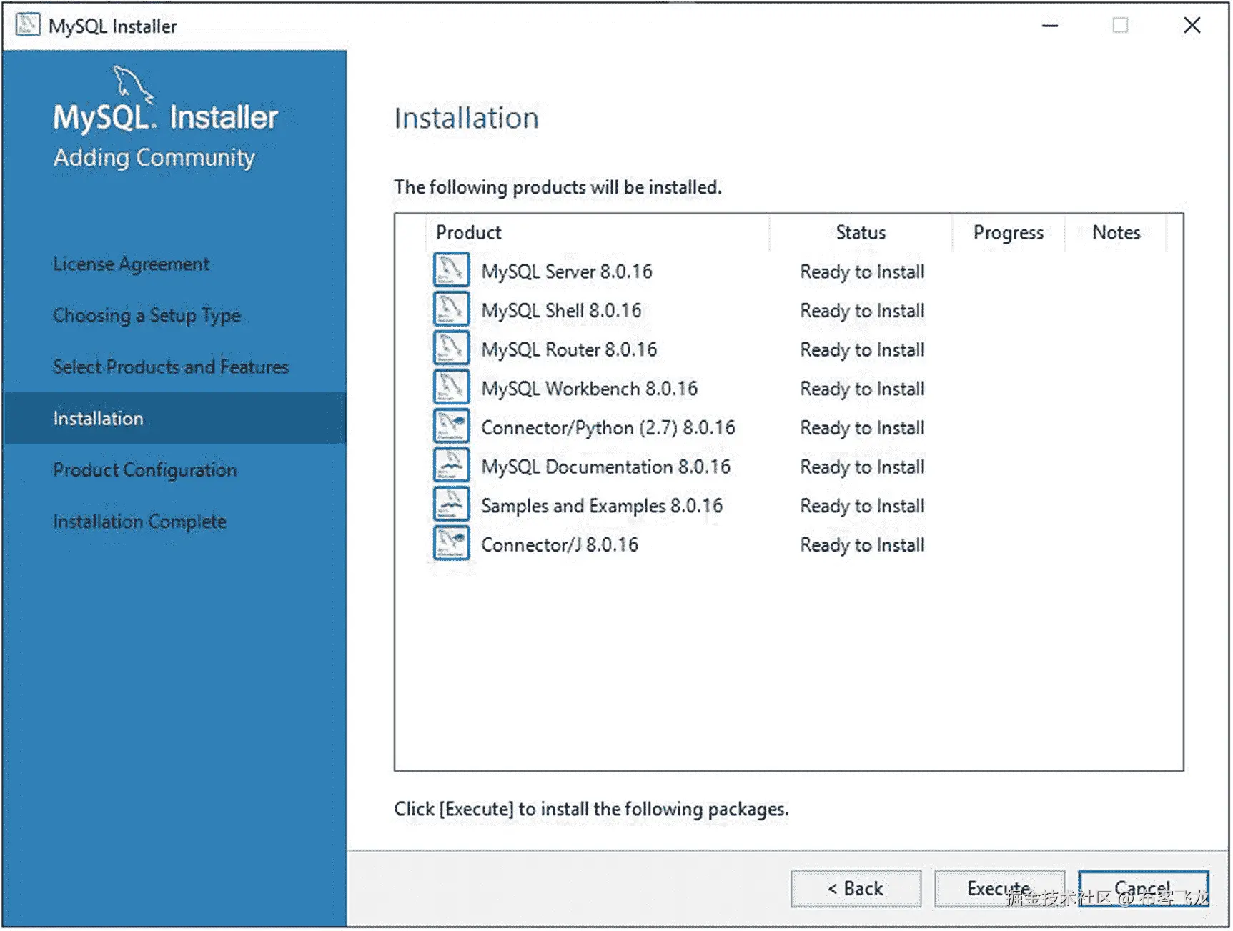Viewport: 1233px width, 931px height.
Task: Click Ready to Install status for MySQL Server
Action: (x=862, y=272)
